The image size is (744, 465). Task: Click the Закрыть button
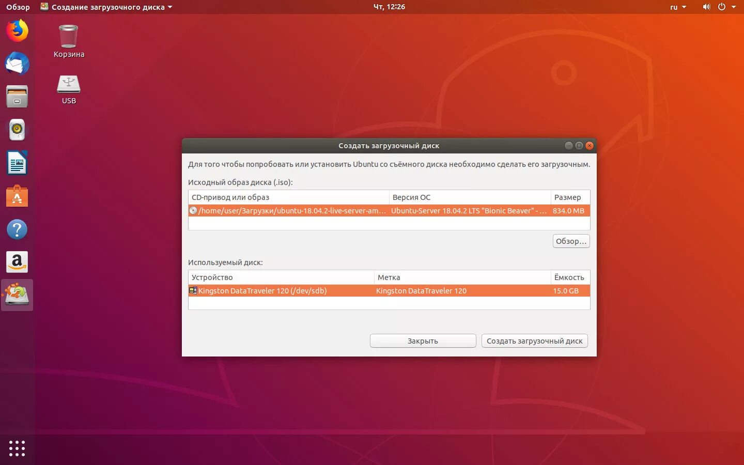click(x=423, y=341)
